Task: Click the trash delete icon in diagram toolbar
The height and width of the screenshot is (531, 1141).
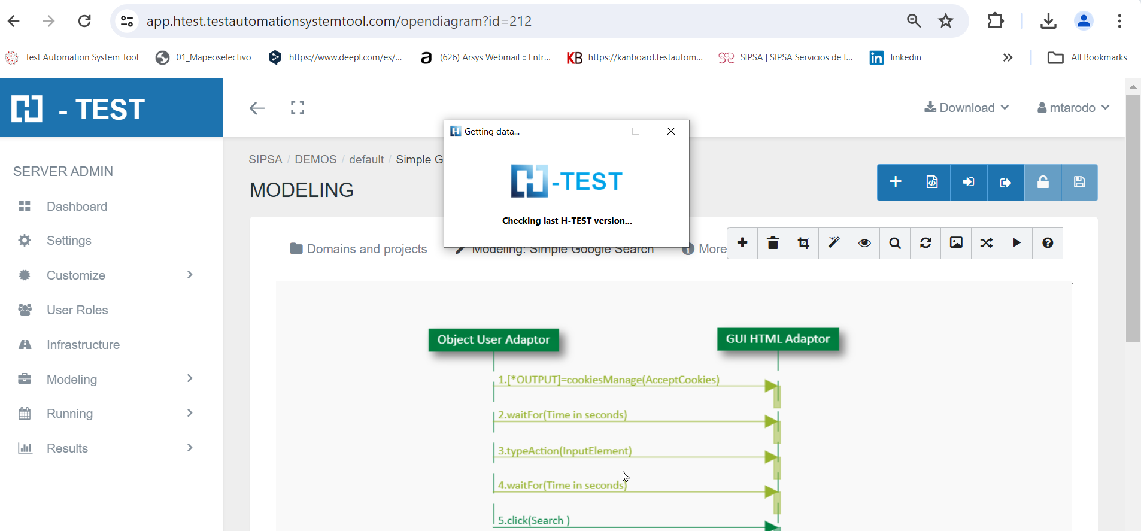Action: pos(773,243)
